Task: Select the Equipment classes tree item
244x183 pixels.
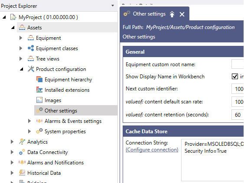Action: [57, 48]
